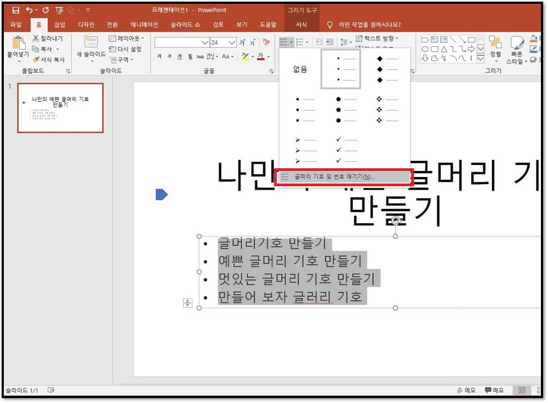Choose arrowhead bullet style

[x=306, y=150]
